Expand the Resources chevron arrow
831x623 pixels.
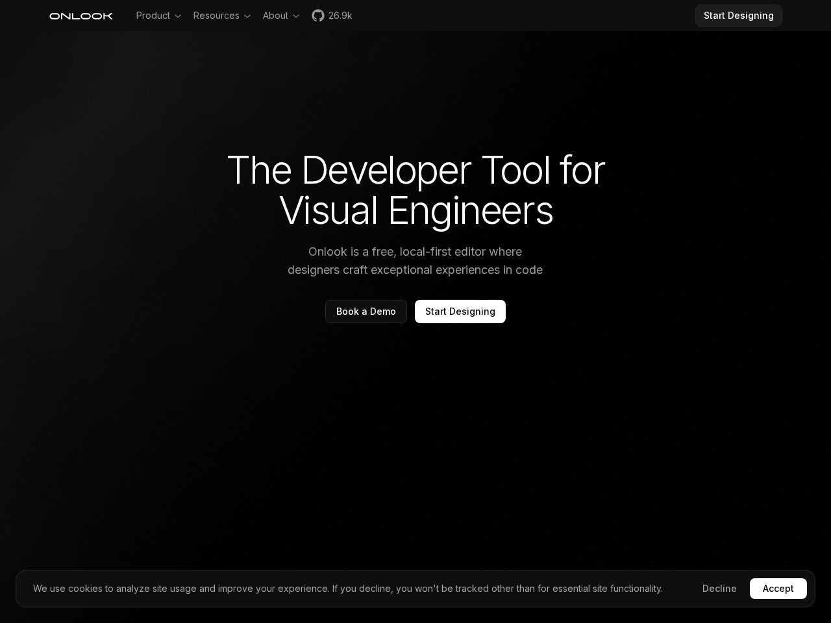coord(247,16)
